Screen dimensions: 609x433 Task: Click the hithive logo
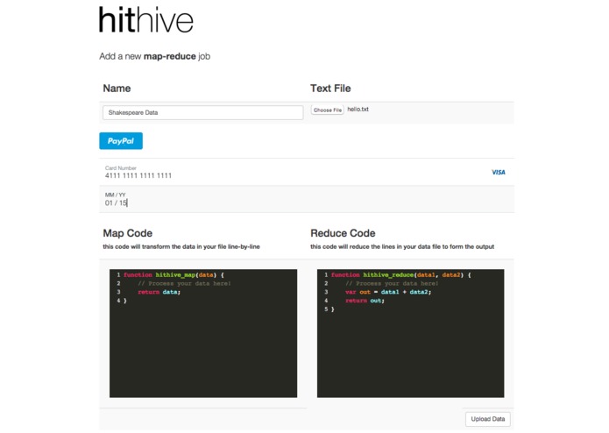click(x=146, y=20)
